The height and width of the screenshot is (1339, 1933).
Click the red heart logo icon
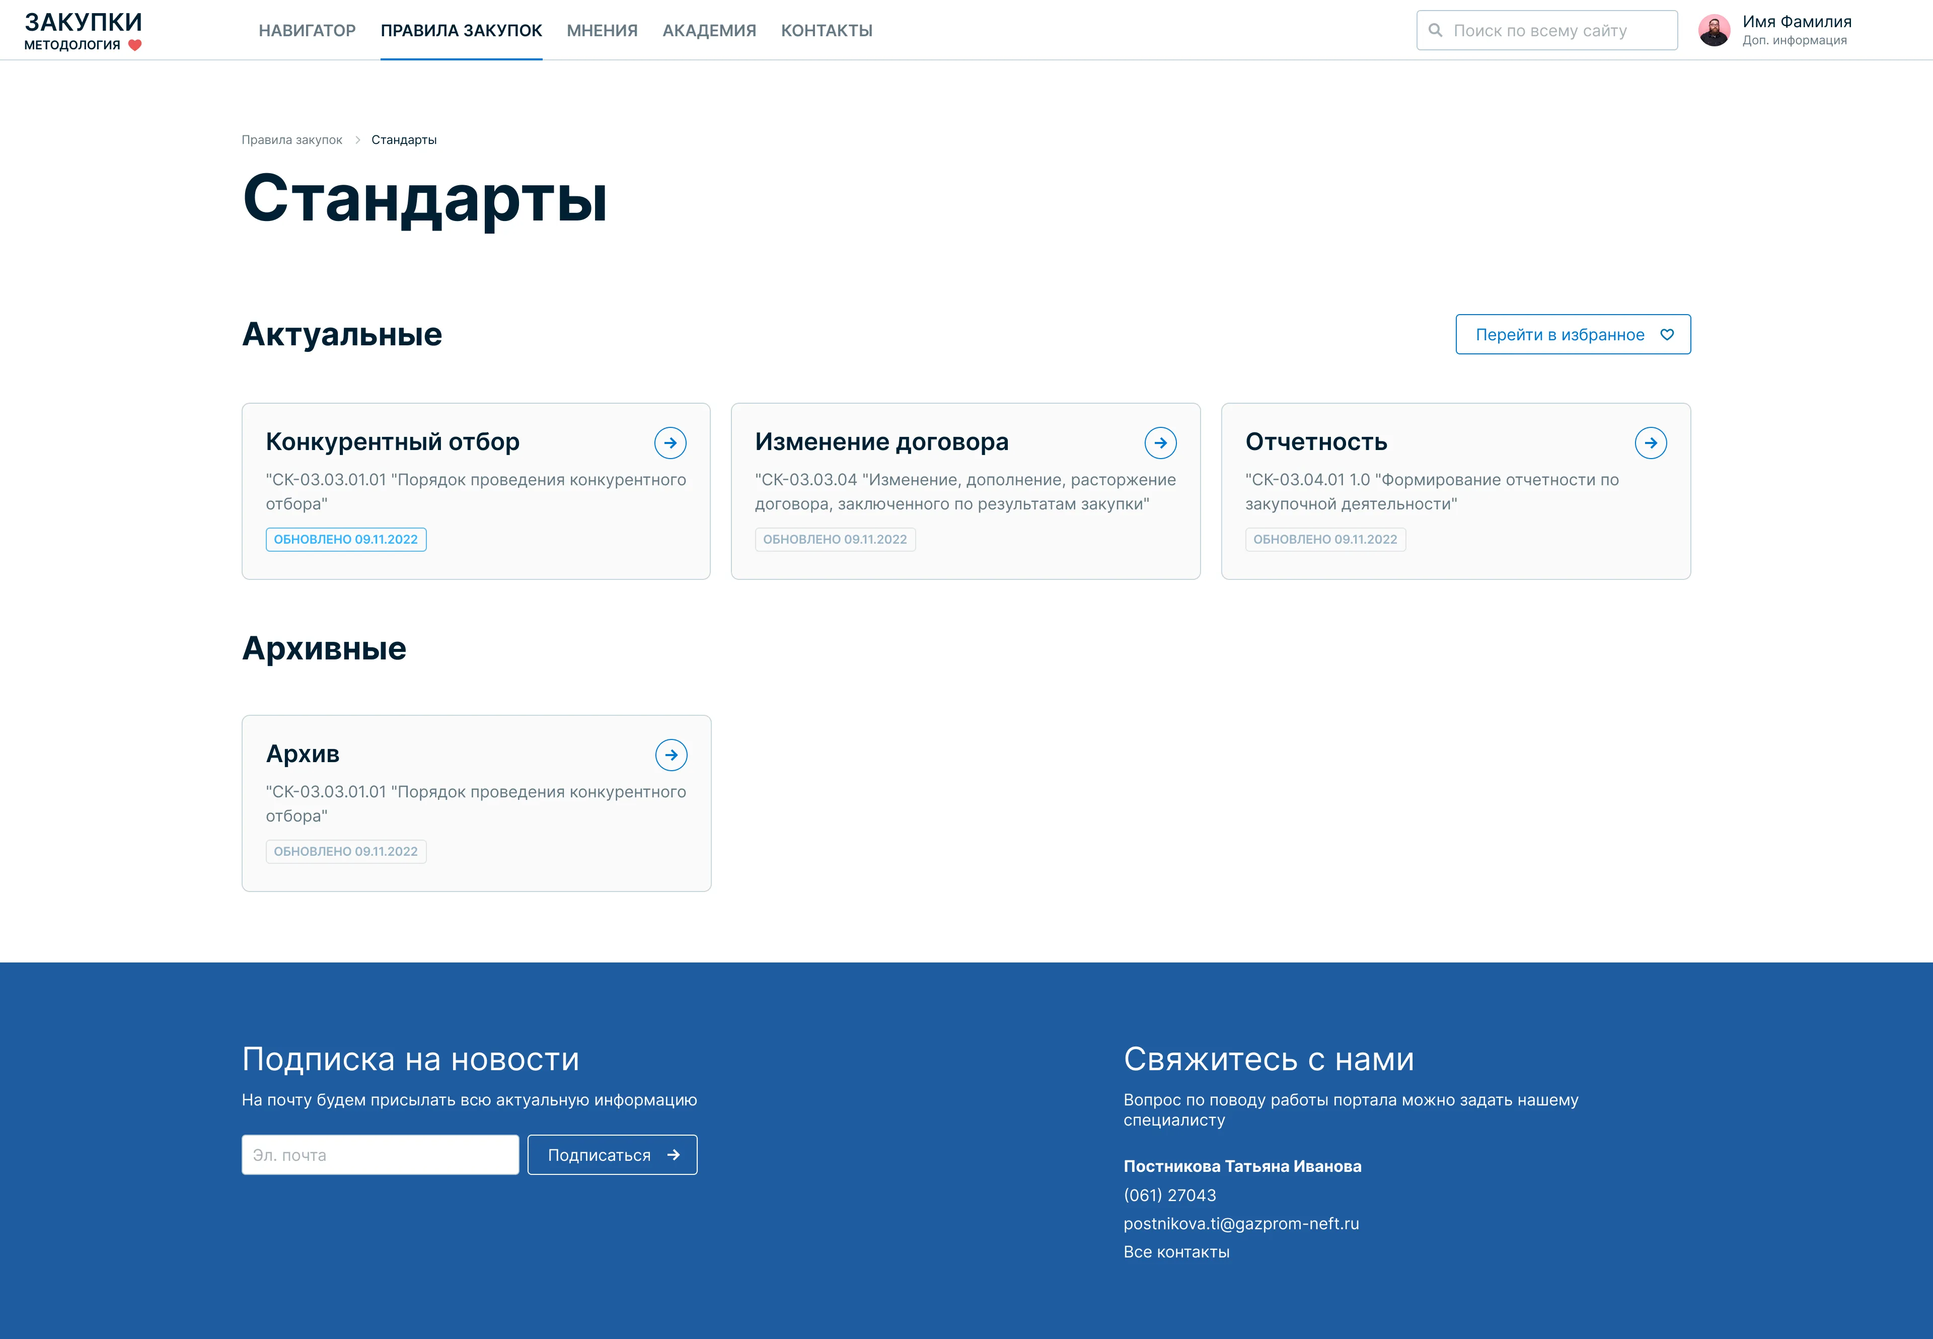pos(135,45)
